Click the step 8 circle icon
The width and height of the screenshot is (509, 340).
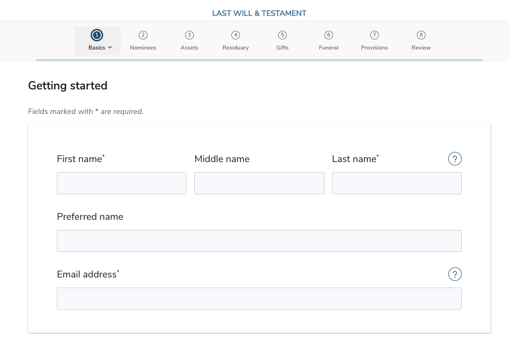coord(421,35)
